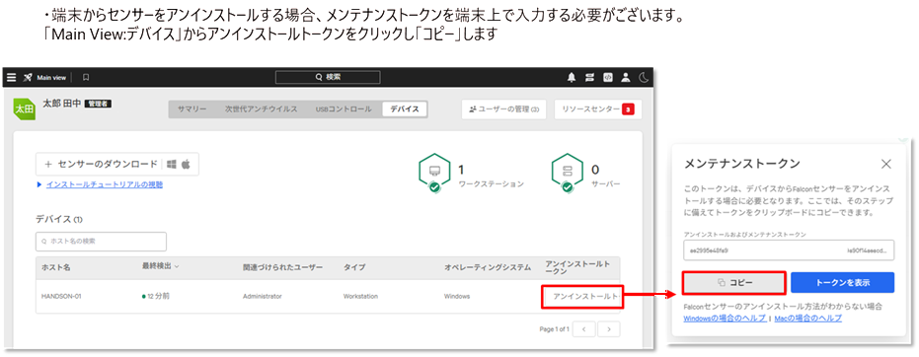Go to previous page arrow
The image size is (919, 357).
click(584, 329)
